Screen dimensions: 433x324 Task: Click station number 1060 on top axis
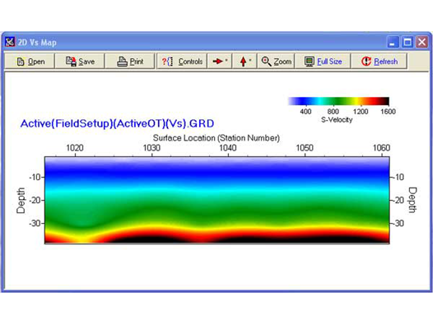pyautogui.click(x=382, y=148)
